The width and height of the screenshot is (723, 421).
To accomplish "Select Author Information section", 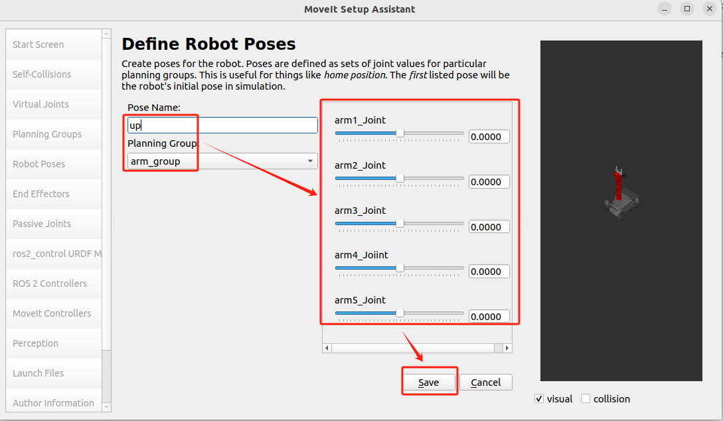I will (54, 403).
